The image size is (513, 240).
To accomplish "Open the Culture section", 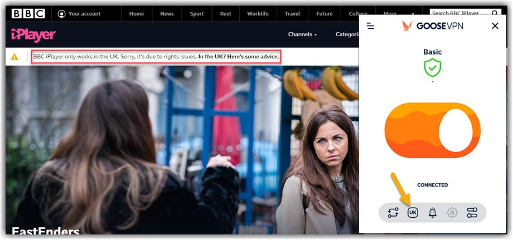I will click(x=358, y=14).
